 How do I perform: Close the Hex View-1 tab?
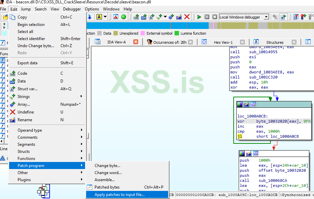[242, 42]
